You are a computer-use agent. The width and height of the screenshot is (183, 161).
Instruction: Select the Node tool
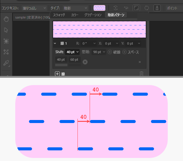[6, 52]
